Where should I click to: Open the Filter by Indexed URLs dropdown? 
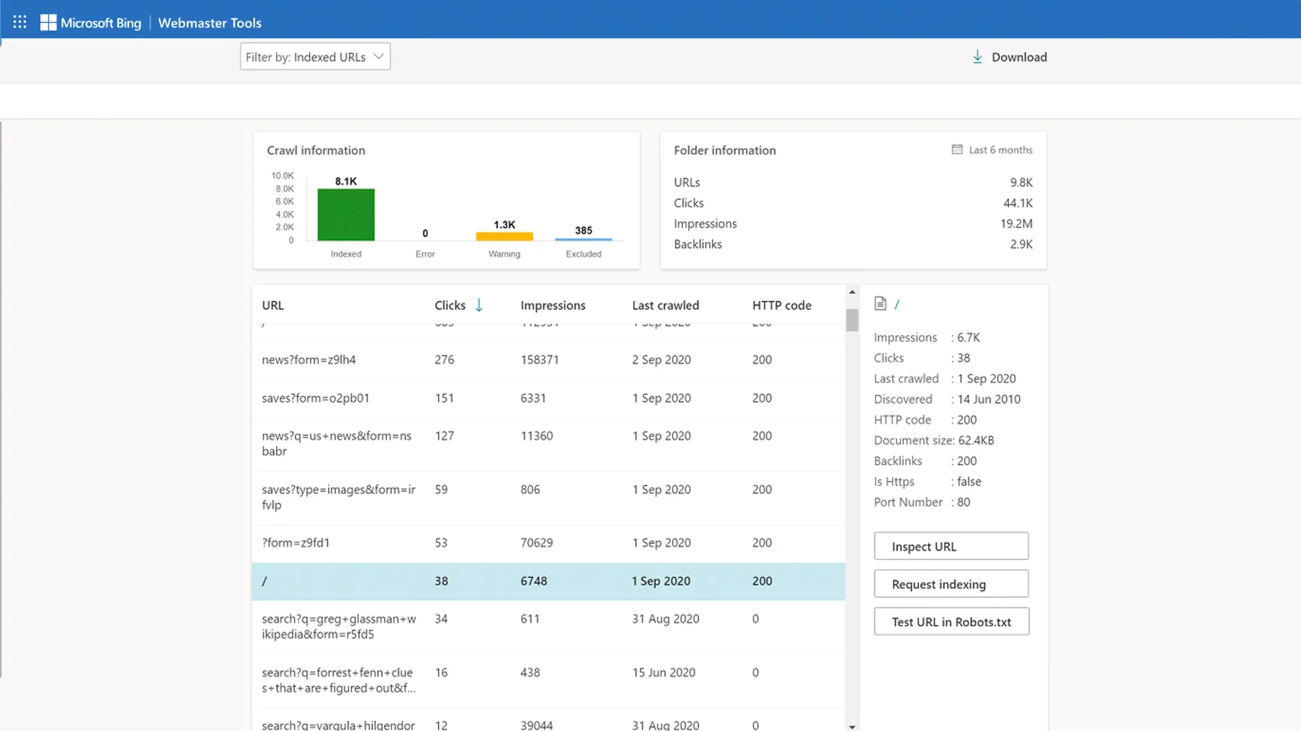(315, 57)
